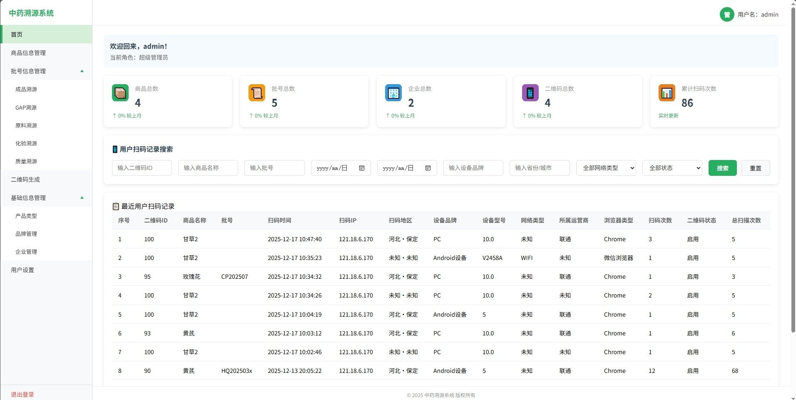Screen dimensions: 796x400
Task: Click the 重置 button
Action: [x=755, y=168]
